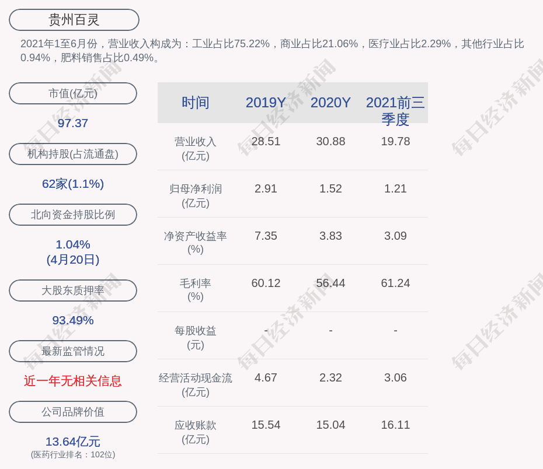
Task: Click the ROE value 3.09
Action: [x=395, y=236]
